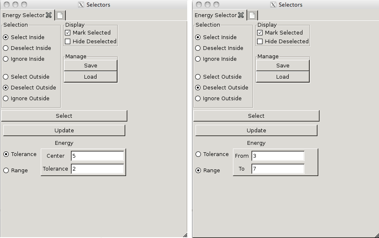Click Update button in left window
The image size is (379, 238).
pyautogui.click(x=64, y=131)
